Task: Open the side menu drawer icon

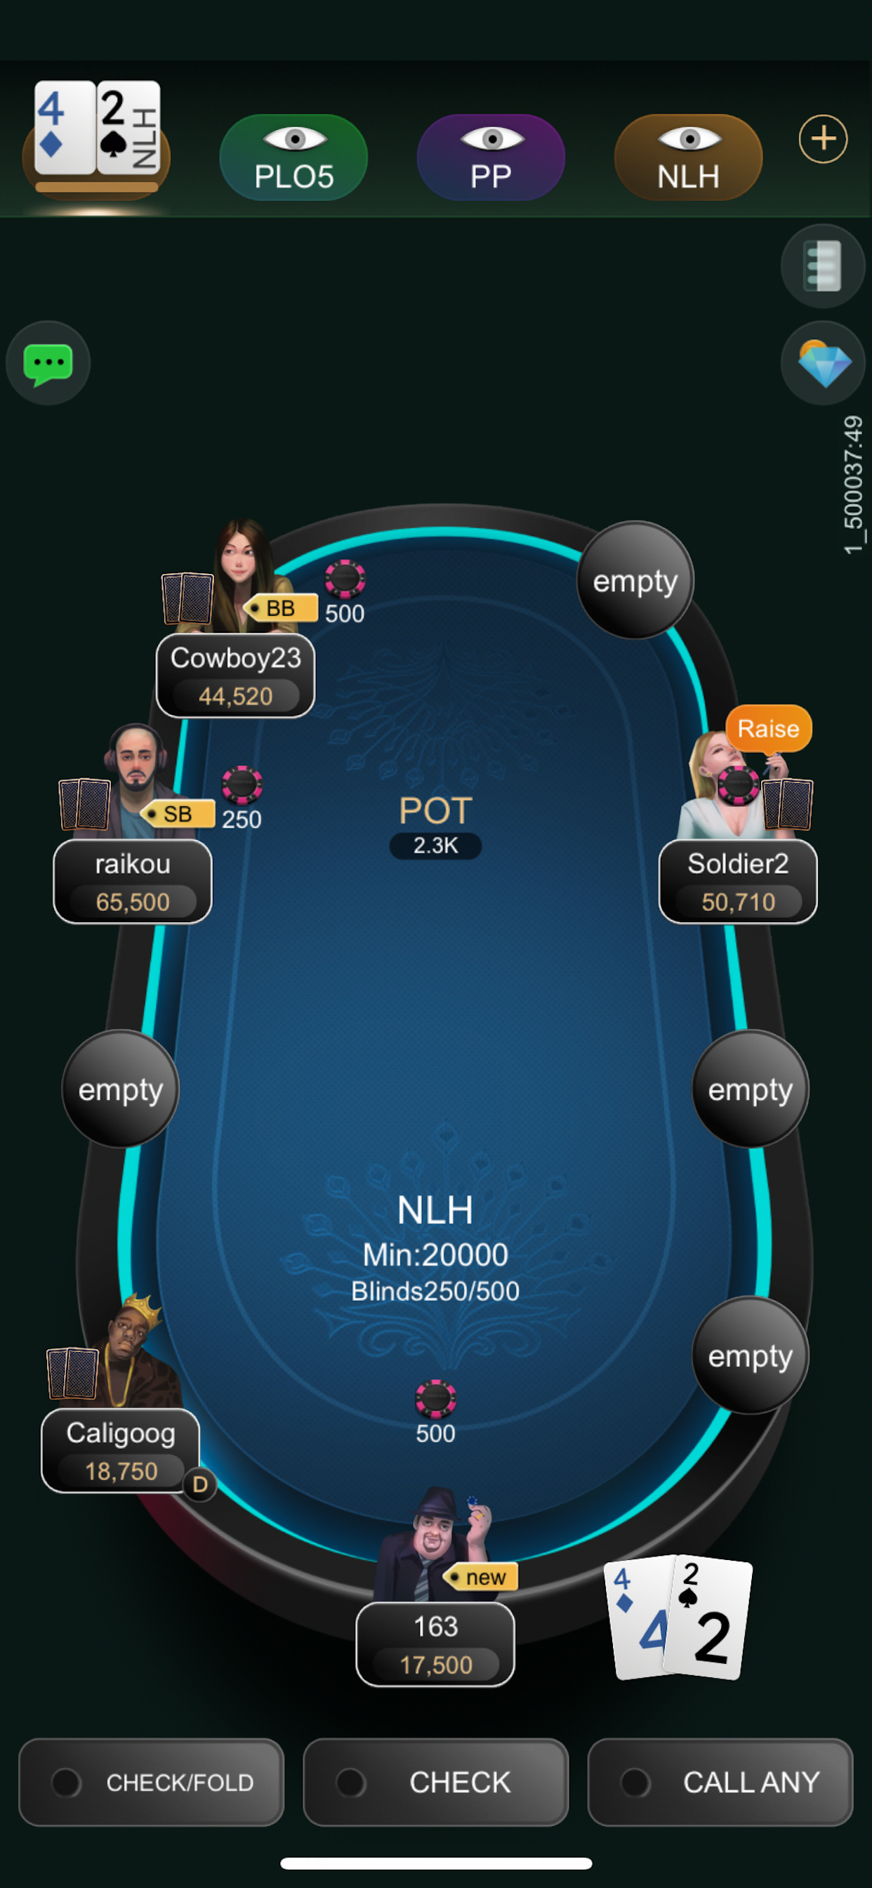Action: (x=824, y=266)
